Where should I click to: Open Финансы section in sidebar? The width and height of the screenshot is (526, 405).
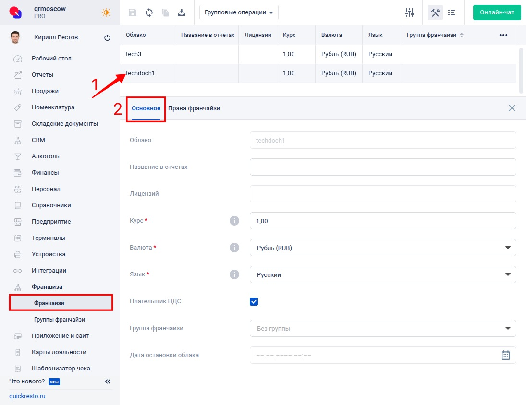(45, 173)
